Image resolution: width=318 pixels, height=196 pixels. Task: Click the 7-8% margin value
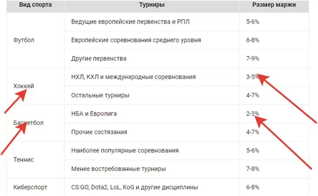click(x=253, y=169)
